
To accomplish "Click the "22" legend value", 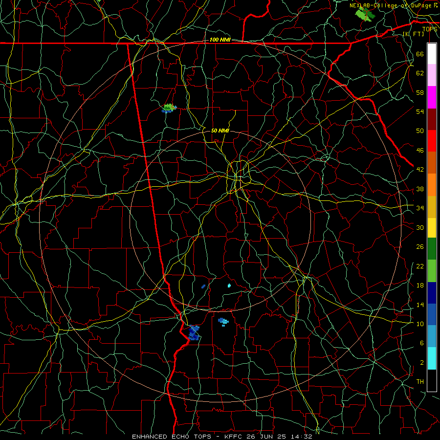I will point(420,266).
